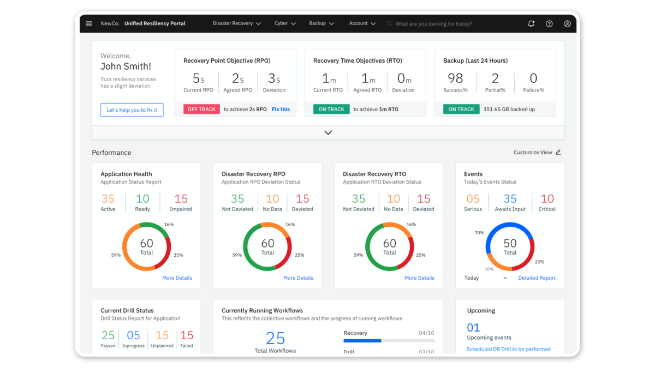Expand the summary panel with chevron
The image size is (655, 368).
(x=328, y=132)
